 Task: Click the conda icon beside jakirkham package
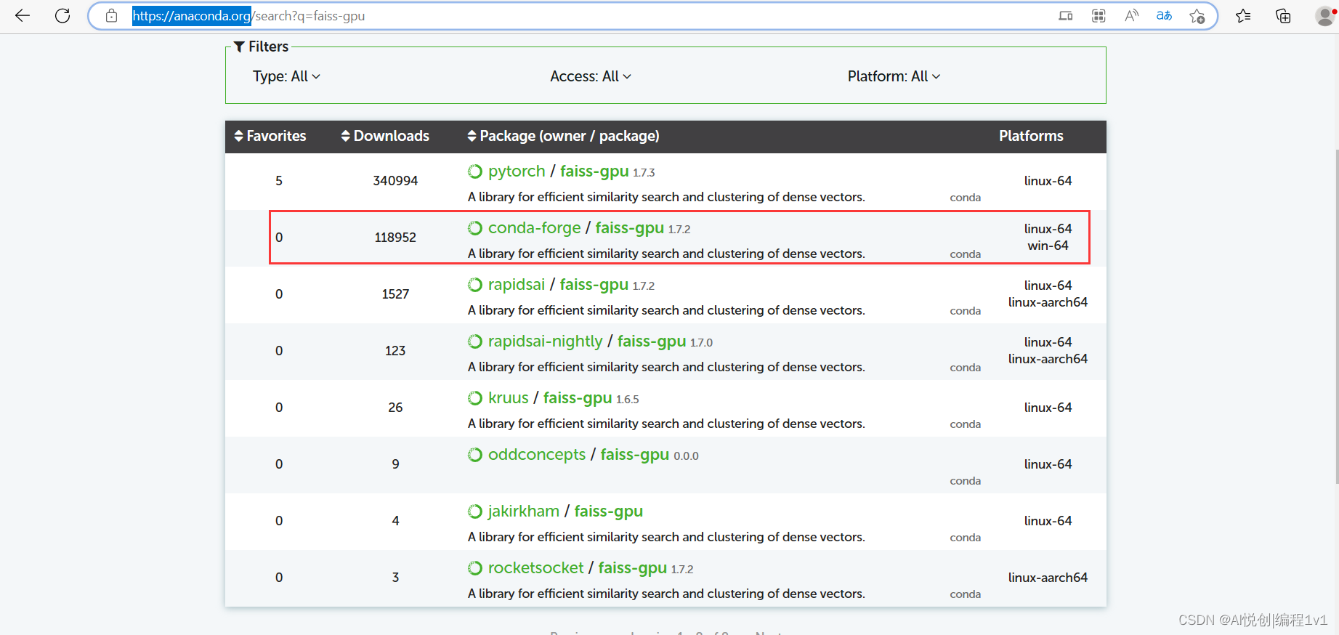tap(475, 511)
